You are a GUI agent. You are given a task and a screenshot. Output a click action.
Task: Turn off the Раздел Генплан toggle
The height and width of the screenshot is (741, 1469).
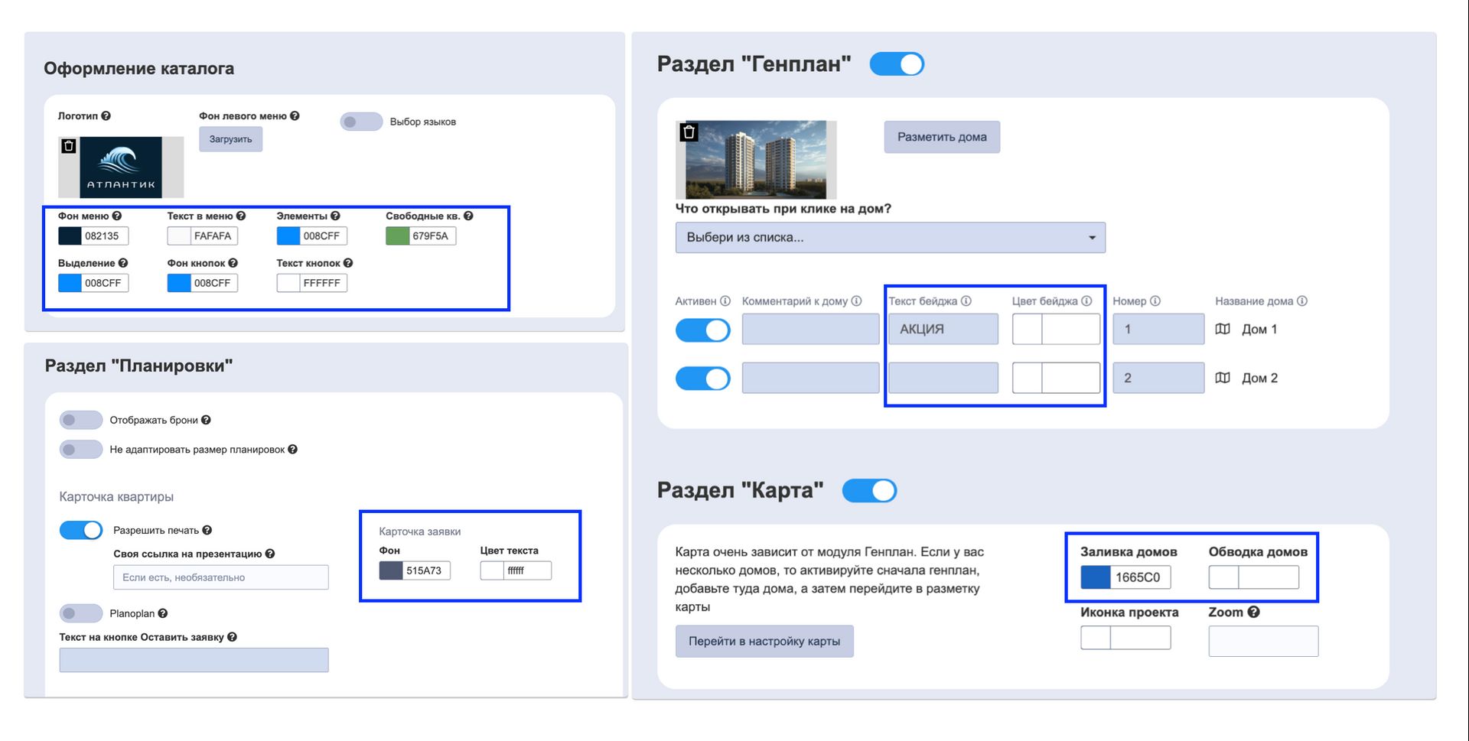click(897, 64)
